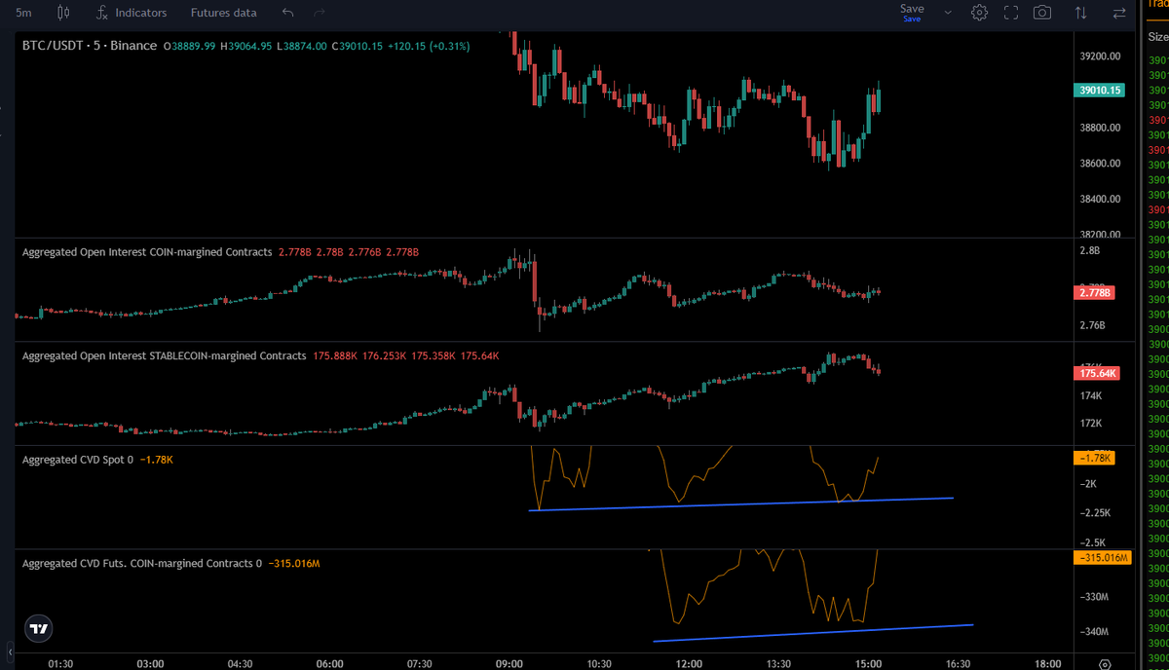Image resolution: width=1169 pixels, height=670 pixels.
Task: Select the Aggregated Open Interest STABLECOIN-margined Contracts legend
Action: [x=164, y=356]
